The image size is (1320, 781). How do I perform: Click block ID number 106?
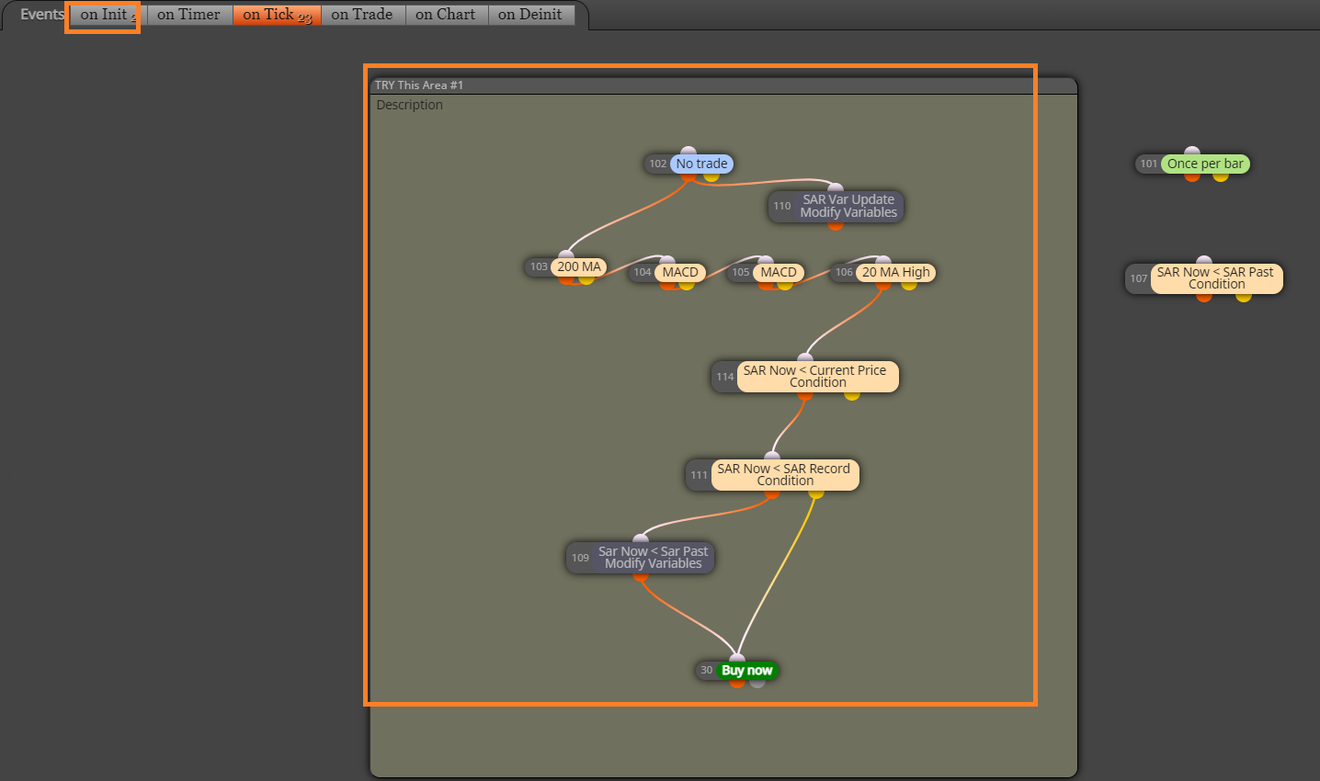click(845, 272)
